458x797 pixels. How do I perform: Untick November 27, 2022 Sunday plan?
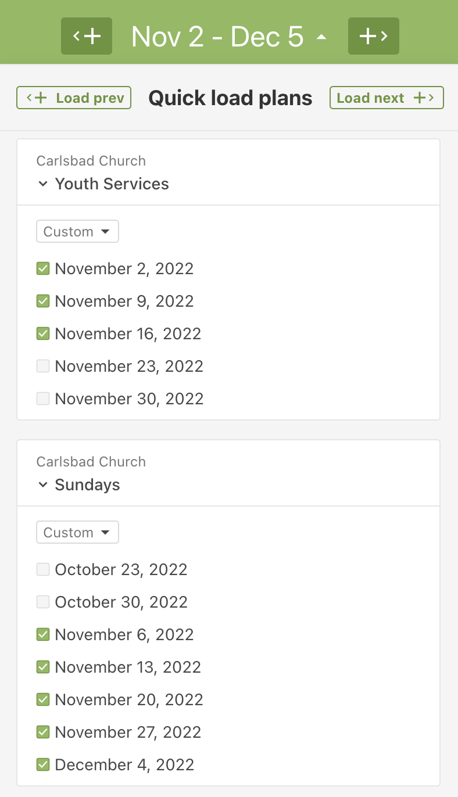42,732
